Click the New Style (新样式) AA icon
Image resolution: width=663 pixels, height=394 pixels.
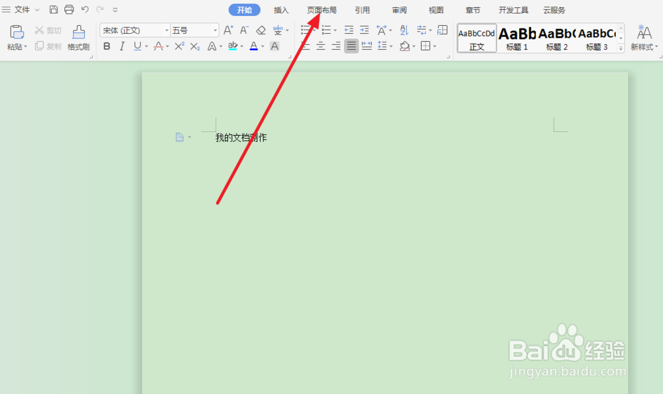644,32
